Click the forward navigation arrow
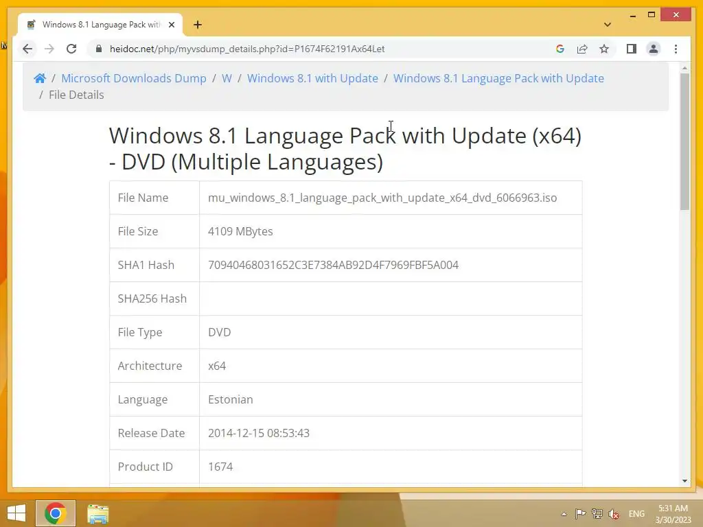 pos(49,49)
